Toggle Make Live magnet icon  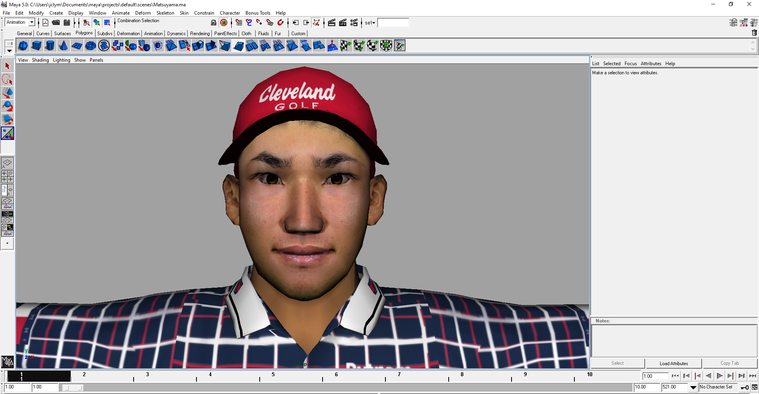pyautogui.click(x=280, y=23)
